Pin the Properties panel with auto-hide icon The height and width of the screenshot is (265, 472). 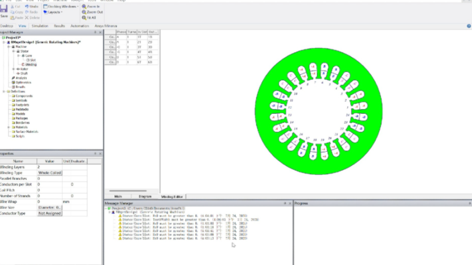pos(95,153)
